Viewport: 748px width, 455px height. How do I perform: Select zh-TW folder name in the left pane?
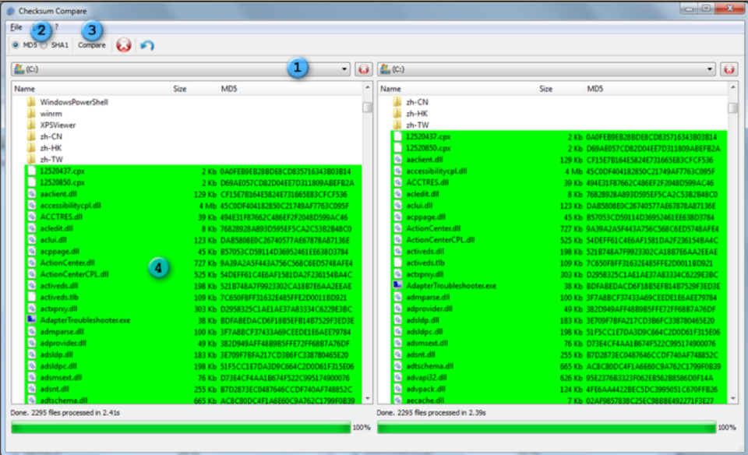coord(51,159)
